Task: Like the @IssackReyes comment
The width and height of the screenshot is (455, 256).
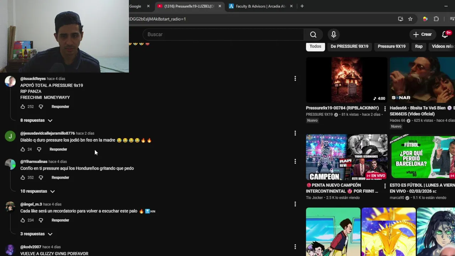Action: coord(23,107)
